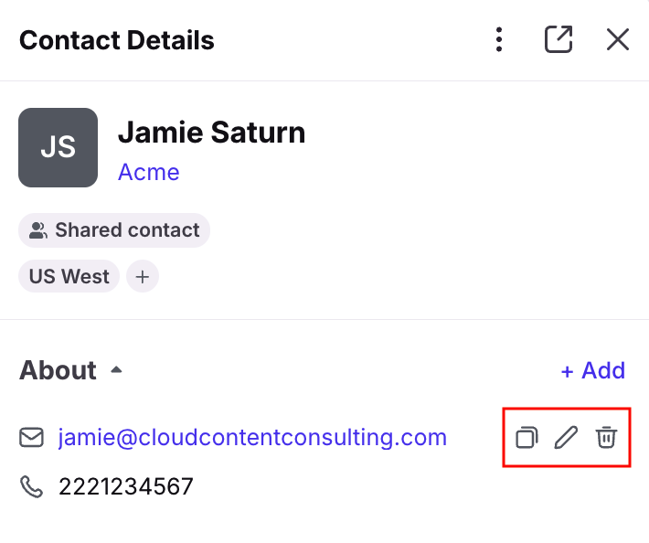Viewport: 649px width, 543px height.
Task: Open the three-dot more options menu
Action: point(499,39)
